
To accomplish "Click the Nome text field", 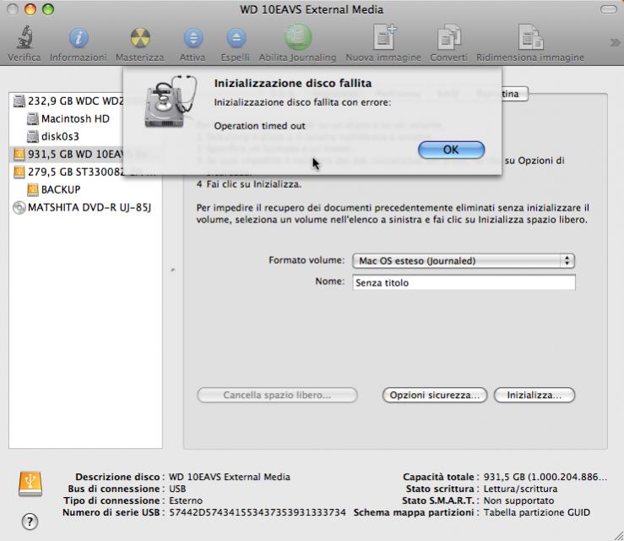I will (464, 282).
